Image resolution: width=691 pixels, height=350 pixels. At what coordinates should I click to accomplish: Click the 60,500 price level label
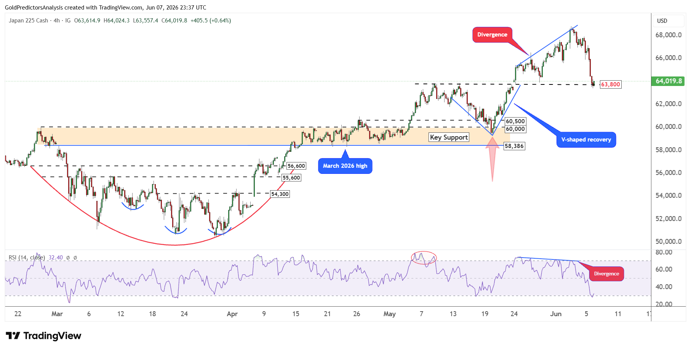[515, 121]
